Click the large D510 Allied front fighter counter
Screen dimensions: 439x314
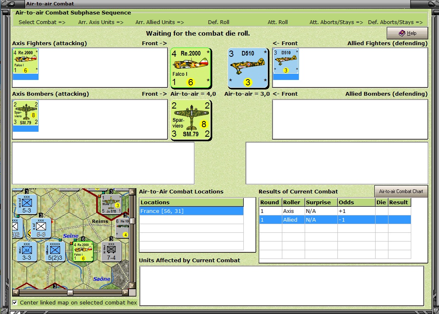(x=248, y=68)
